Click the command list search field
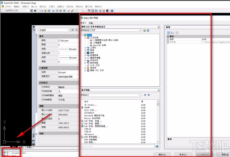230x157 pixels. coord(118,146)
